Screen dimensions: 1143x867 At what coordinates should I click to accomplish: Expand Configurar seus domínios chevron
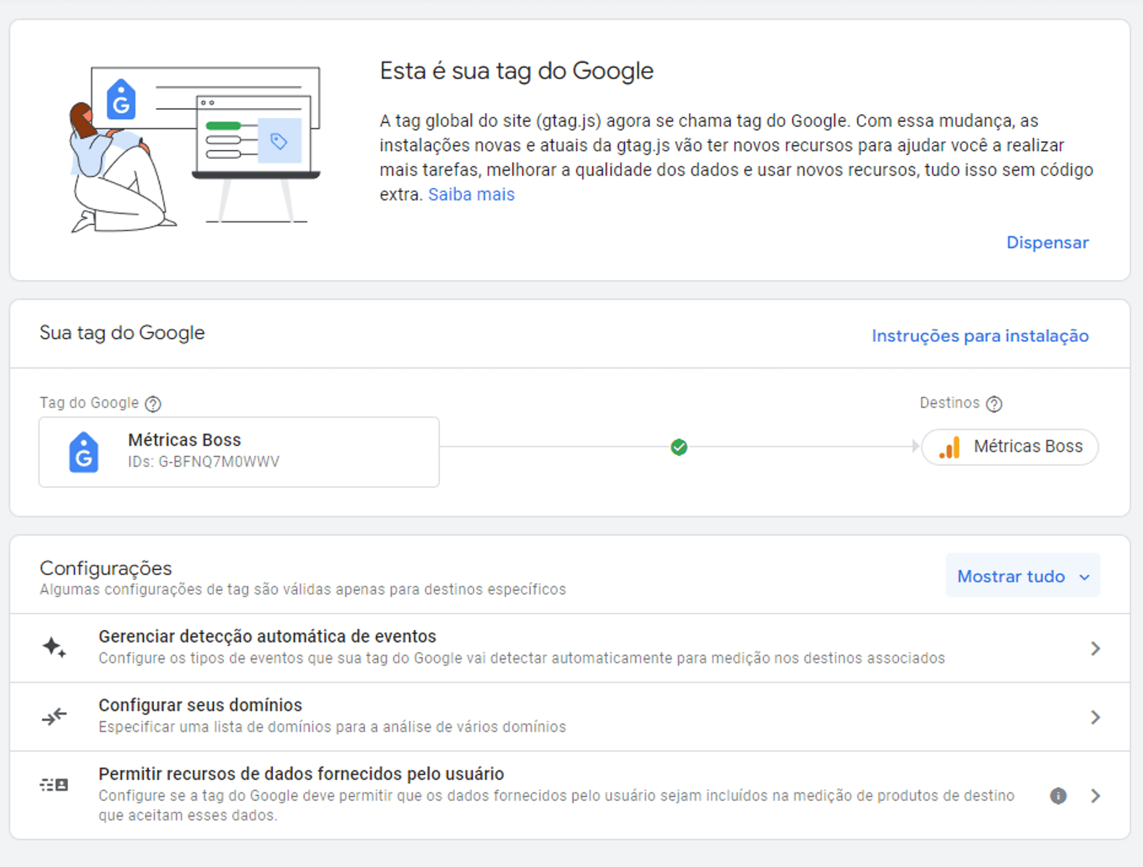pyautogui.click(x=1095, y=717)
